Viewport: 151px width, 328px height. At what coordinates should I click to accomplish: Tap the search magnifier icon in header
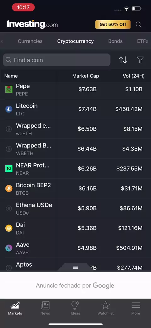click(138, 24)
